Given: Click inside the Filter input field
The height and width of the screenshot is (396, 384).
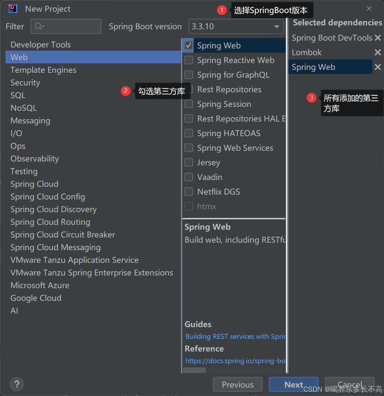Looking at the screenshot, I should click(x=66, y=26).
